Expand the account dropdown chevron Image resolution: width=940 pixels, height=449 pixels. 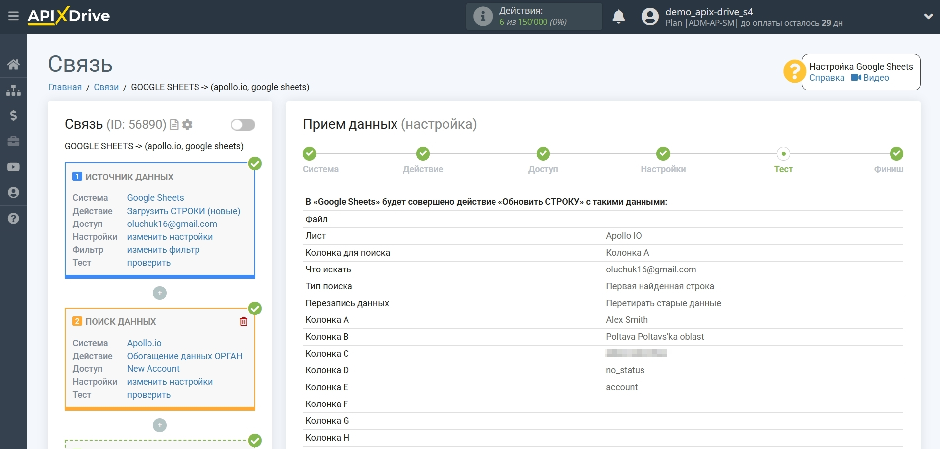(928, 16)
